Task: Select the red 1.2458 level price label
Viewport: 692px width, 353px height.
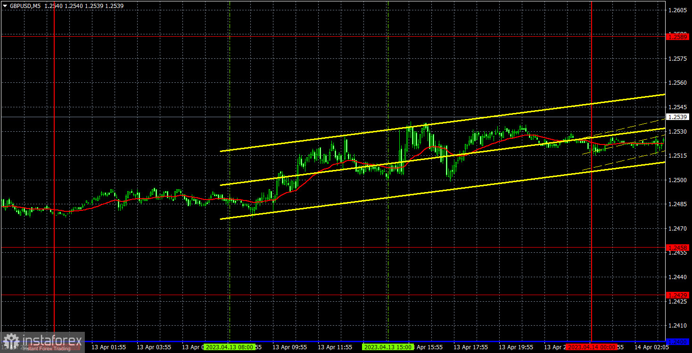Action: pos(677,248)
